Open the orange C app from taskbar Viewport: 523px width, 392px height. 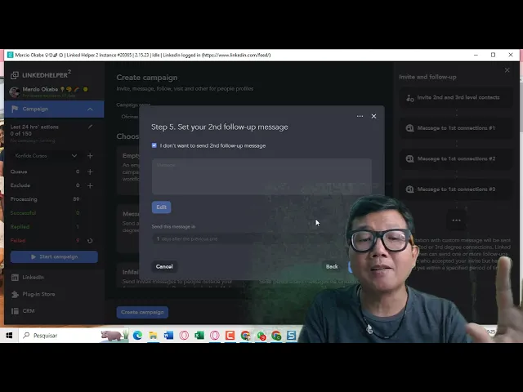tap(230, 336)
